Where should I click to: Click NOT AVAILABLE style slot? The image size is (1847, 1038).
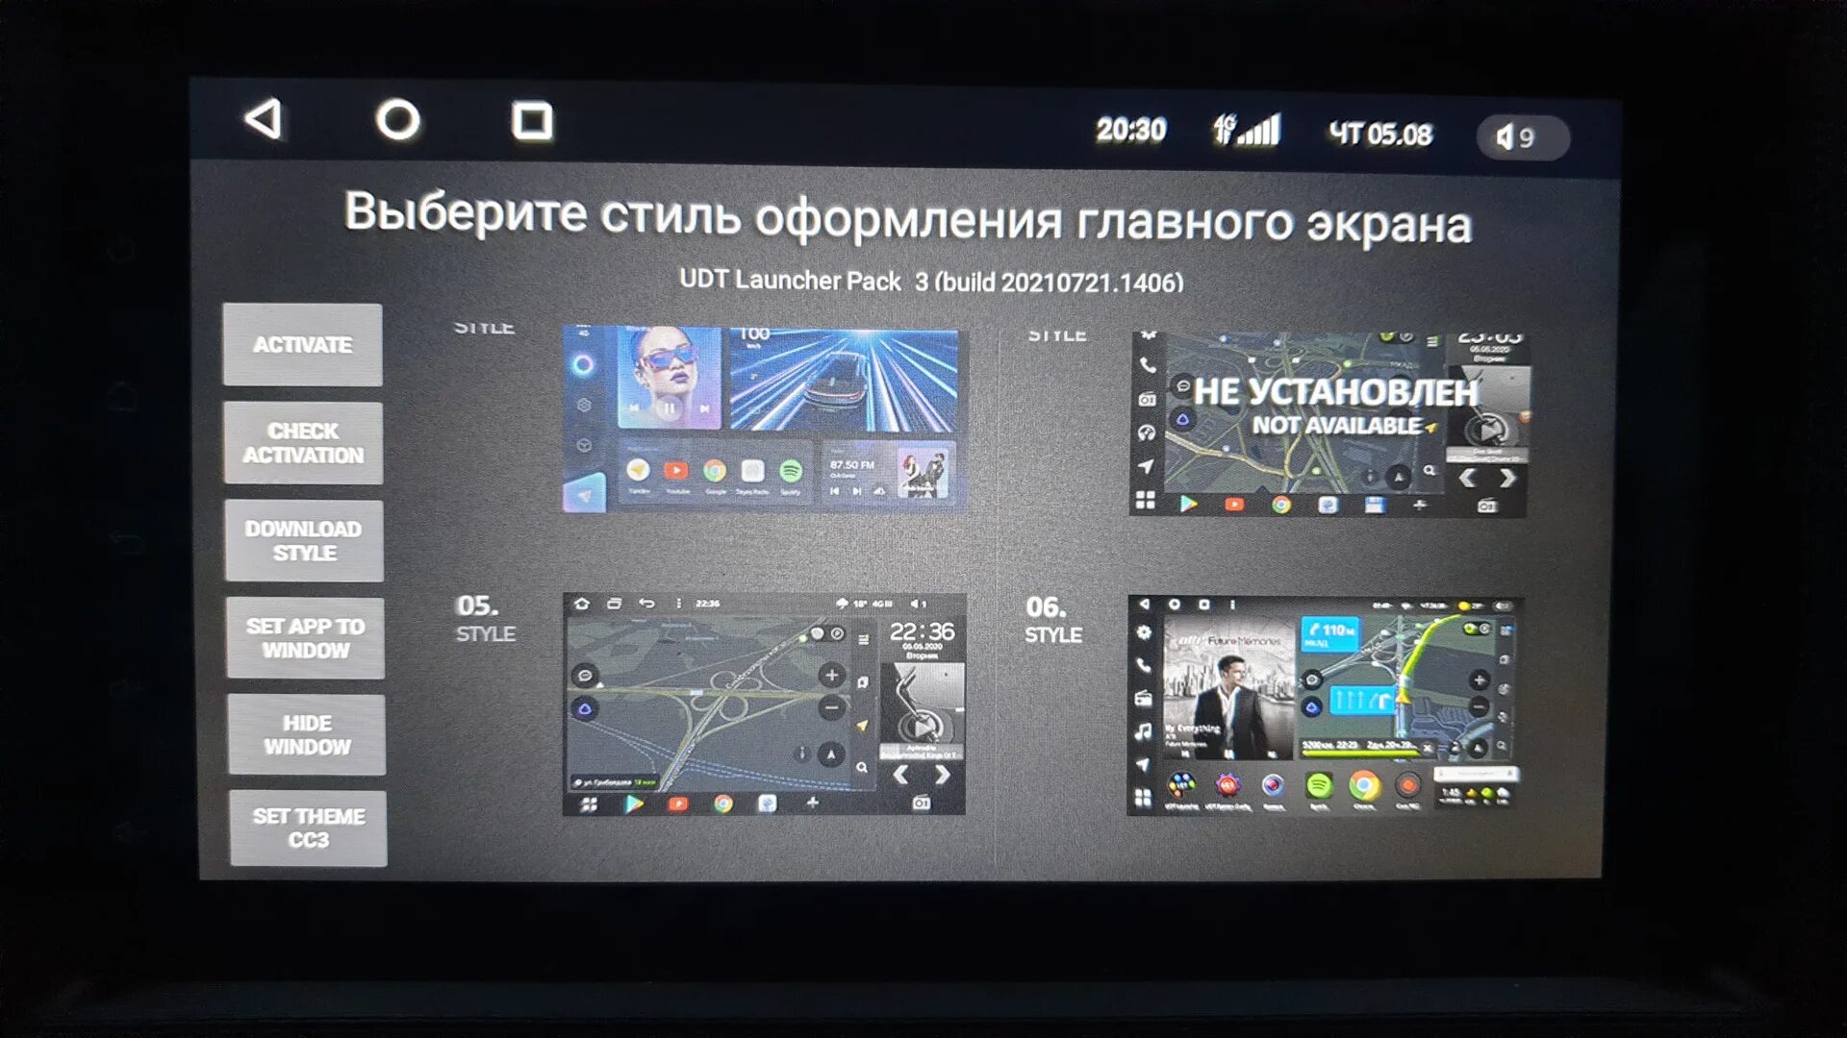point(1332,418)
